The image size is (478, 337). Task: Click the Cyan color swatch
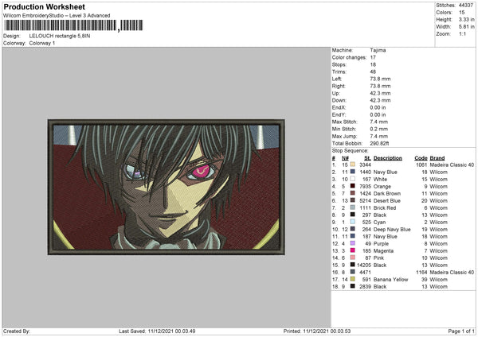click(x=353, y=222)
